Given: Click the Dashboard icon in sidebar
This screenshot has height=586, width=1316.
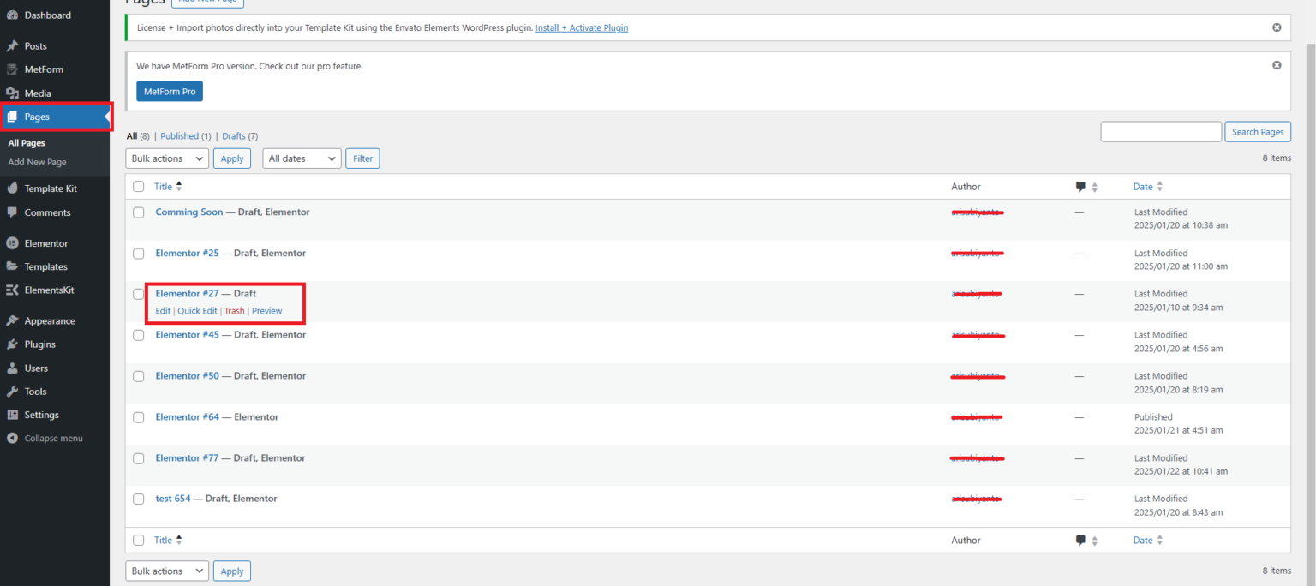Looking at the screenshot, I should [x=12, y=15].
